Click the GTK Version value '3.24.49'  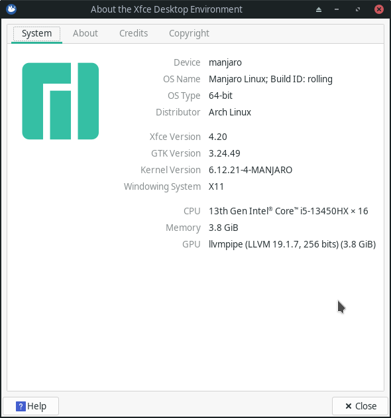point(225,153)
